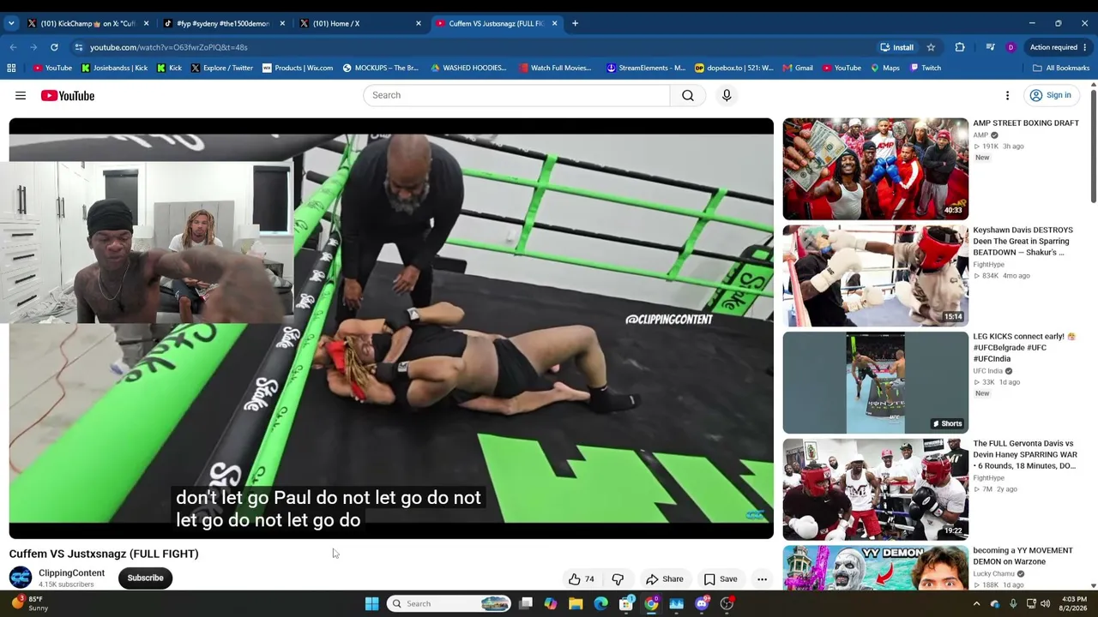Bookmark this page with the star
This screenshot has height=617, width=1098.
[931, 47]
